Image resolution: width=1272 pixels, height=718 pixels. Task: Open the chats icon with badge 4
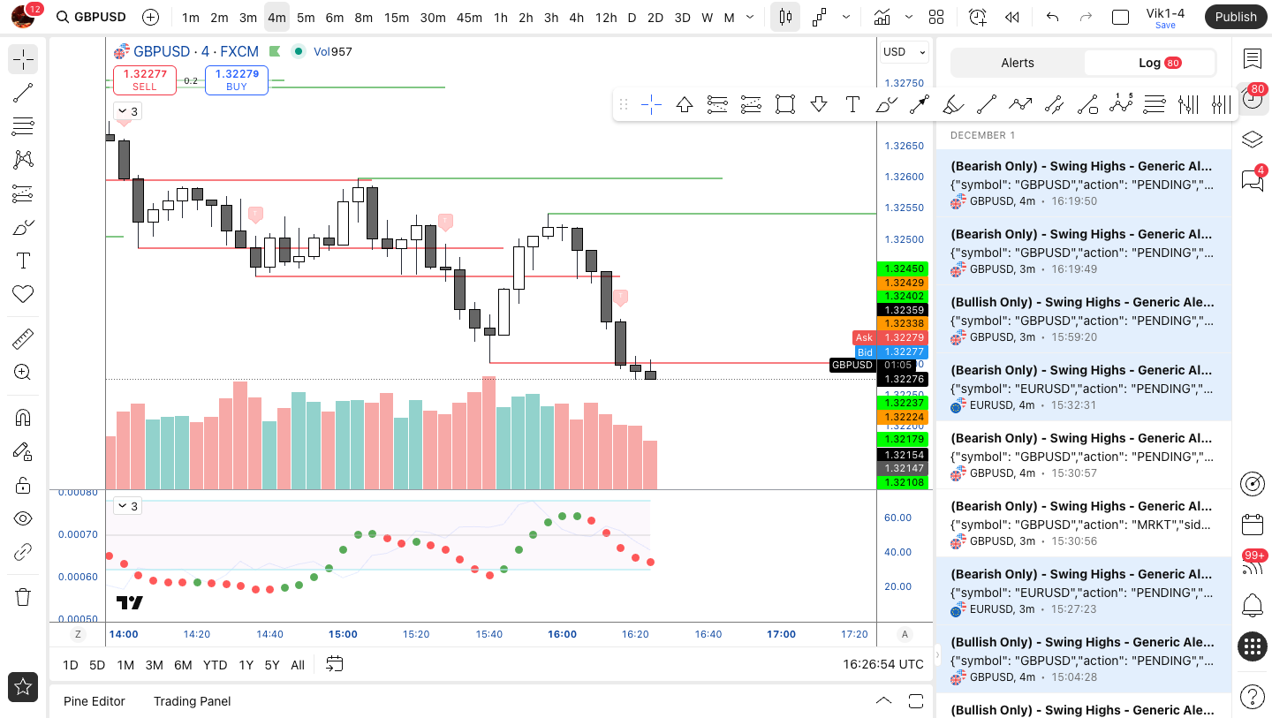[x=1253, y=179]
